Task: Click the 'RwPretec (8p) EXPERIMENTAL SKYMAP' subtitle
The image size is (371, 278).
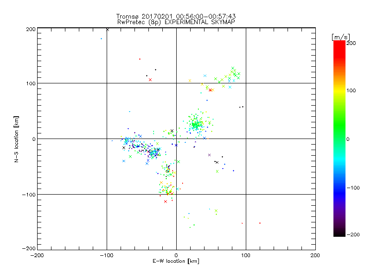Action: (x=176, y=22)
